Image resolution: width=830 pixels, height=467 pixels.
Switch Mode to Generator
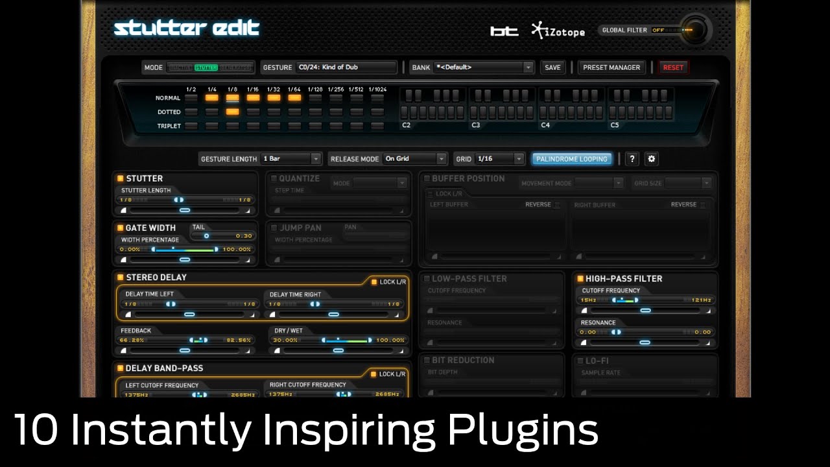(235, 67)
